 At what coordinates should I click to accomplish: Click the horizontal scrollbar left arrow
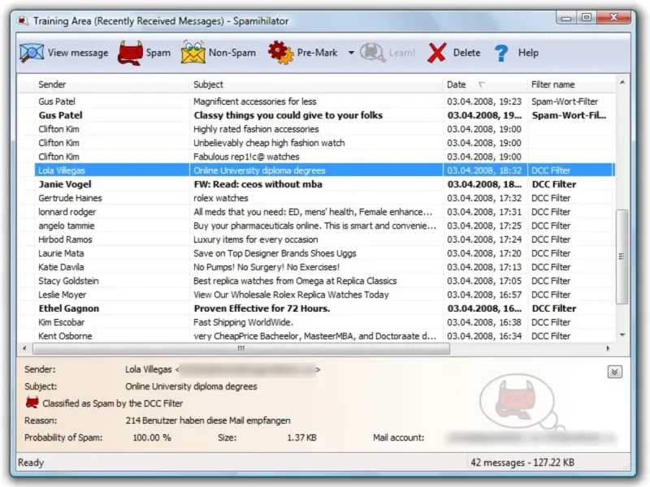click(24, 348)
